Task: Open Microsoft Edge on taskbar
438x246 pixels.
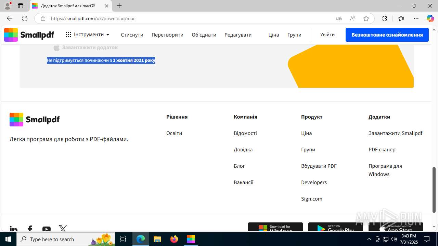Action: (x=141, y=239)
